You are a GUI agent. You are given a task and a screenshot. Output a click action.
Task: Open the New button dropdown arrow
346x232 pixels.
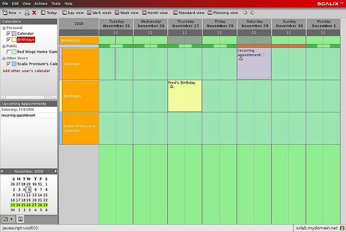pos(20,13)
